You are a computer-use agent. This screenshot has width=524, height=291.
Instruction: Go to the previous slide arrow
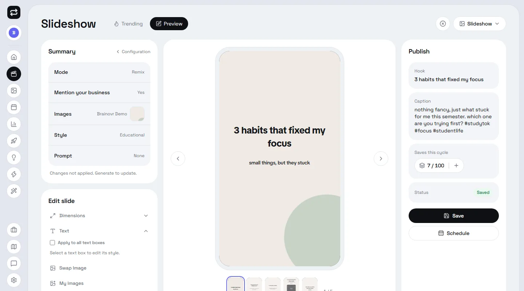pyautogui.click(x=178, y=159)
